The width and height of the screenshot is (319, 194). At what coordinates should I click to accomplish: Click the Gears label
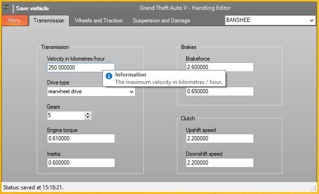53,107
